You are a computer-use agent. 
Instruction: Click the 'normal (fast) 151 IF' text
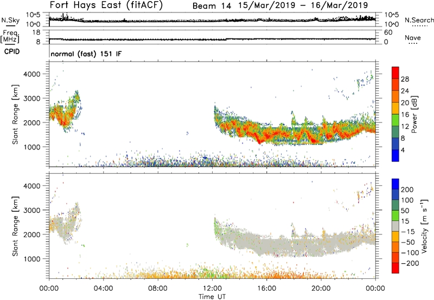coord(86,54)
